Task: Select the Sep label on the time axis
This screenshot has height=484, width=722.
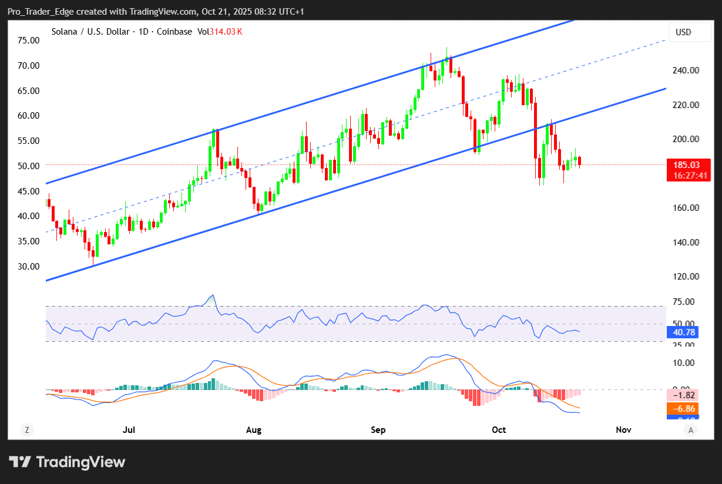Action: click(378, 430)
